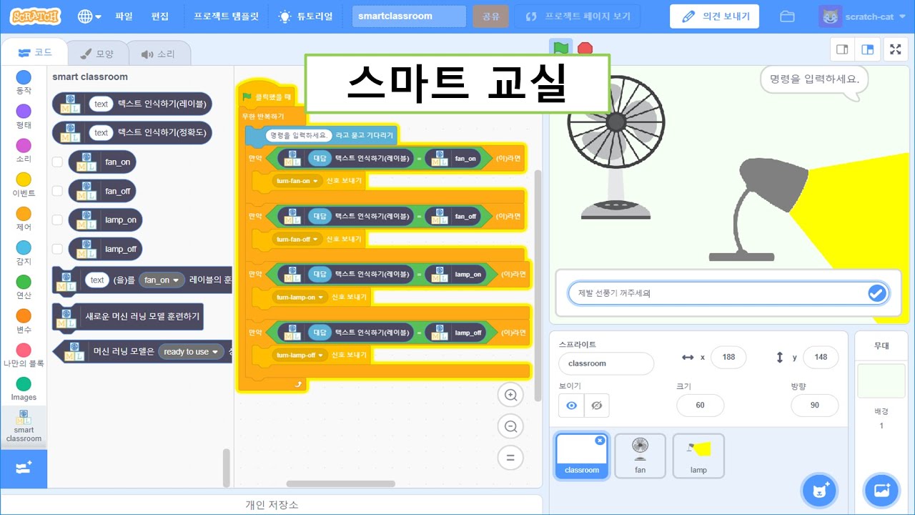915x515 pixels.
Task: Switch to the 소리 sounds tab
Action: click(158, 54)
